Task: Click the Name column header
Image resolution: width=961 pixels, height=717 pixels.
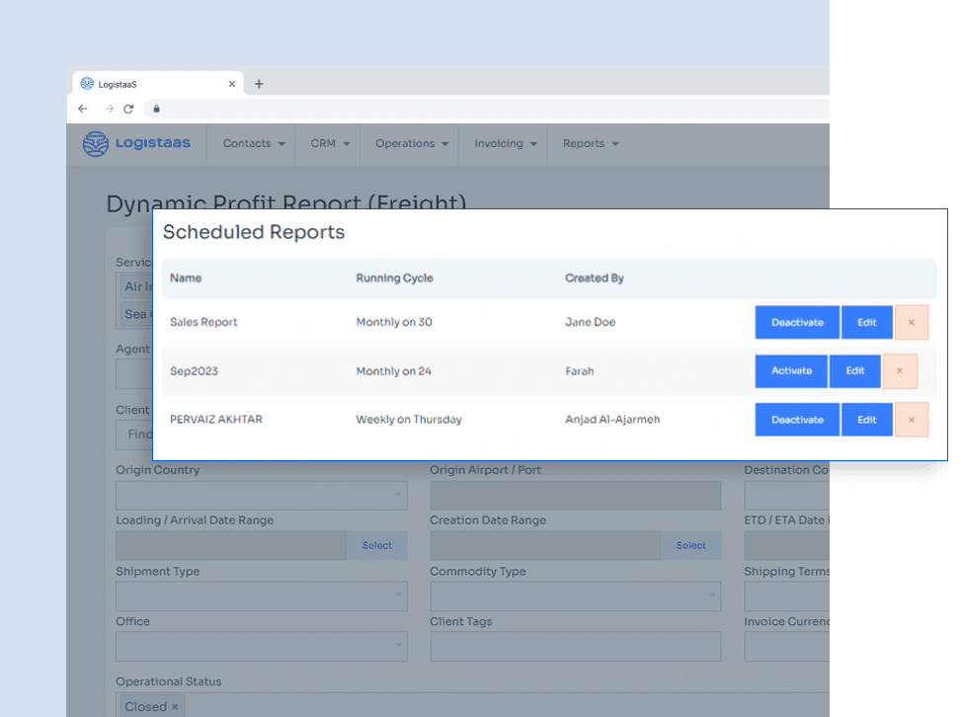Action: 186,279
